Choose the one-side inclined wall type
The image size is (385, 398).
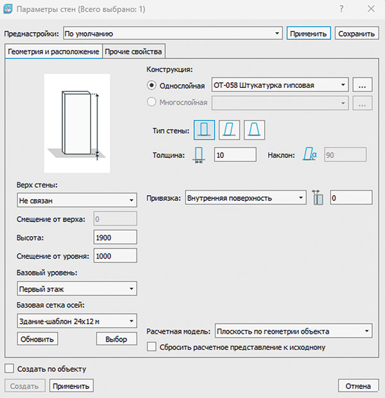point(229,130)
